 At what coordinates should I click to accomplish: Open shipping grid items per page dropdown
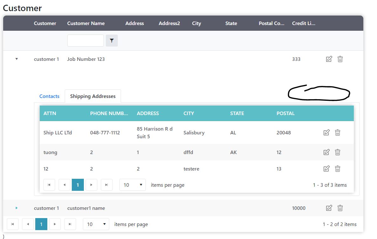(132, 185)
